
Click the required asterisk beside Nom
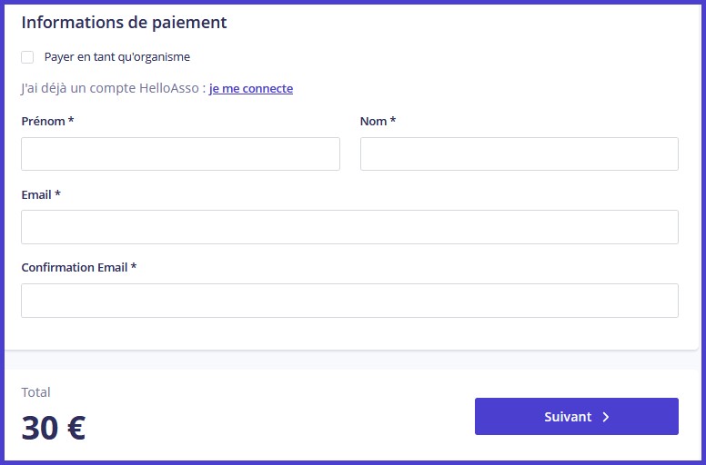[x=393, y=121]
